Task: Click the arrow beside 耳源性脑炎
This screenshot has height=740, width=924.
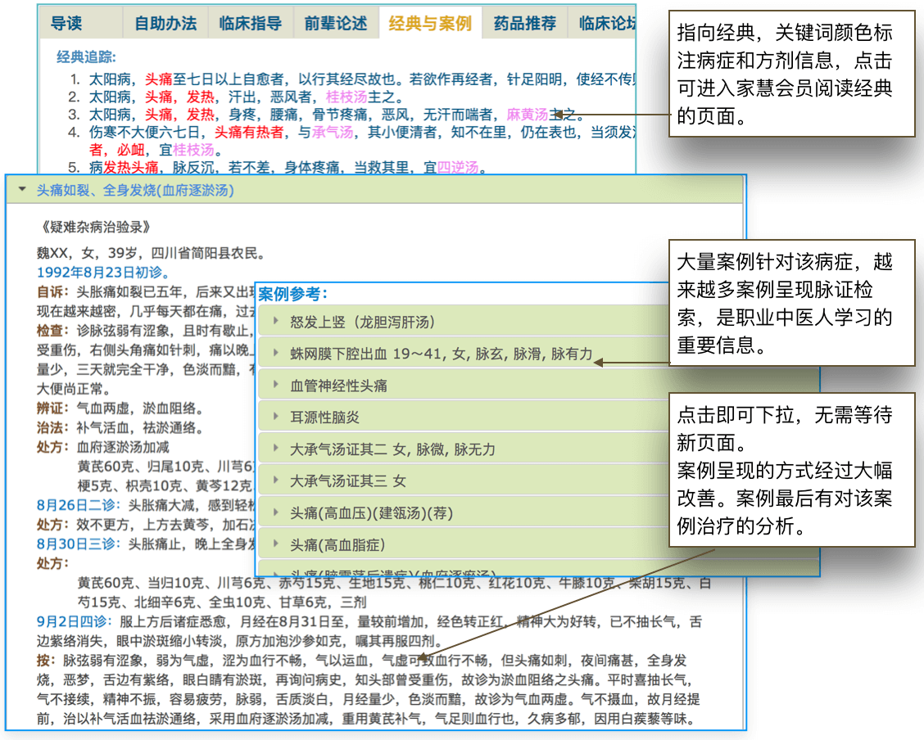Action: click(x=277, y=417)
